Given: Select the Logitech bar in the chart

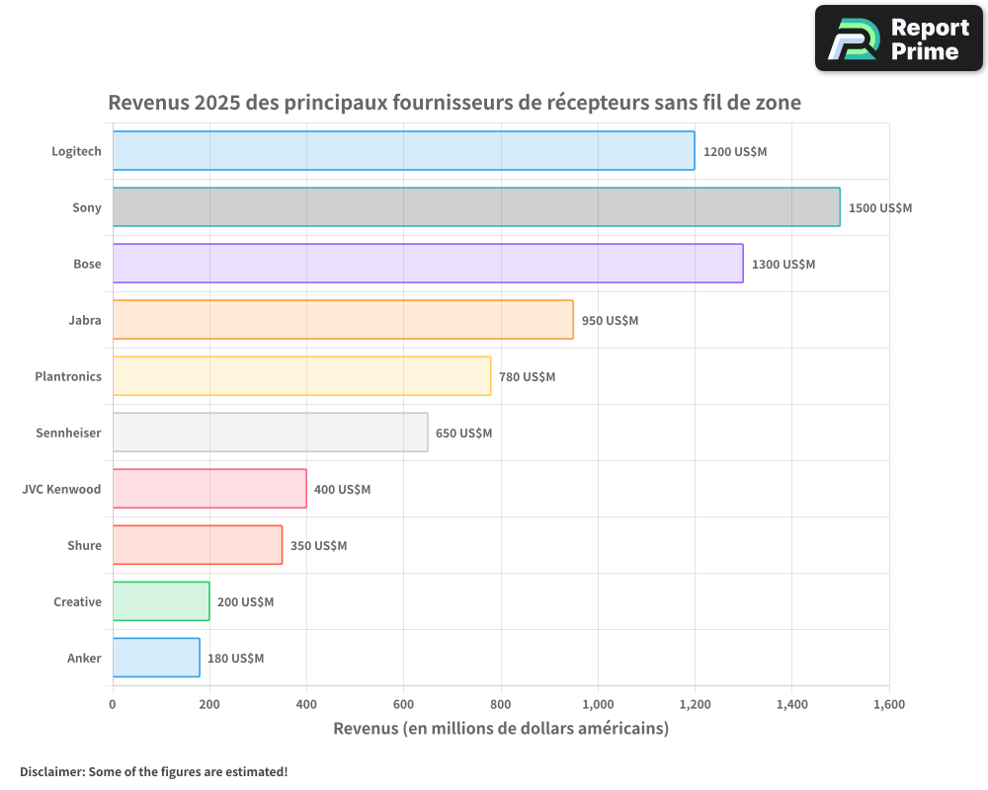Looking at the screenshot, I should click(x=403, y=151).
